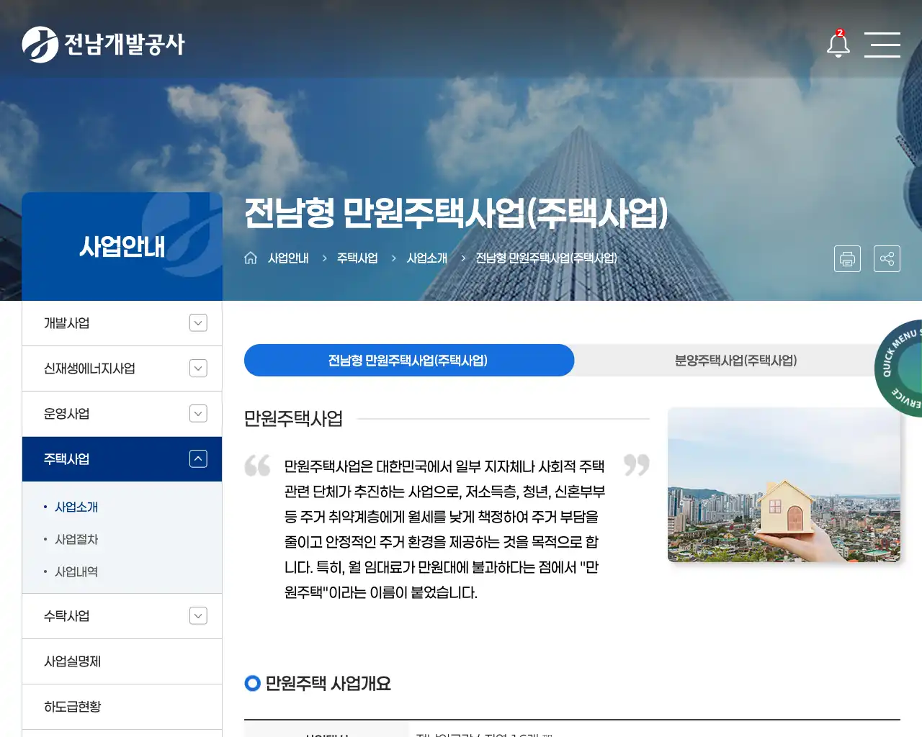This screenshot has height=737, width=922.
Task: Print the page with the printer icon
Action: 847,258
